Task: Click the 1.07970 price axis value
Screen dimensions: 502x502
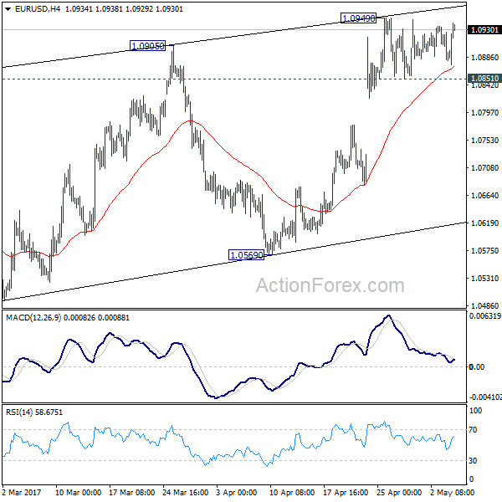Action: pos(484,112)
